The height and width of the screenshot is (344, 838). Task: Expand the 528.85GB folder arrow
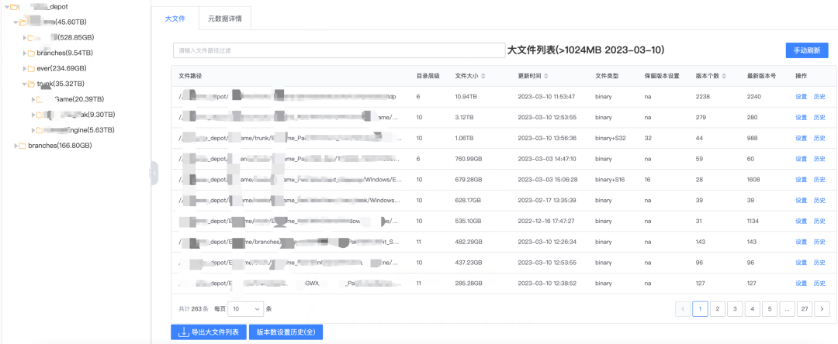[x=25, y=38]
